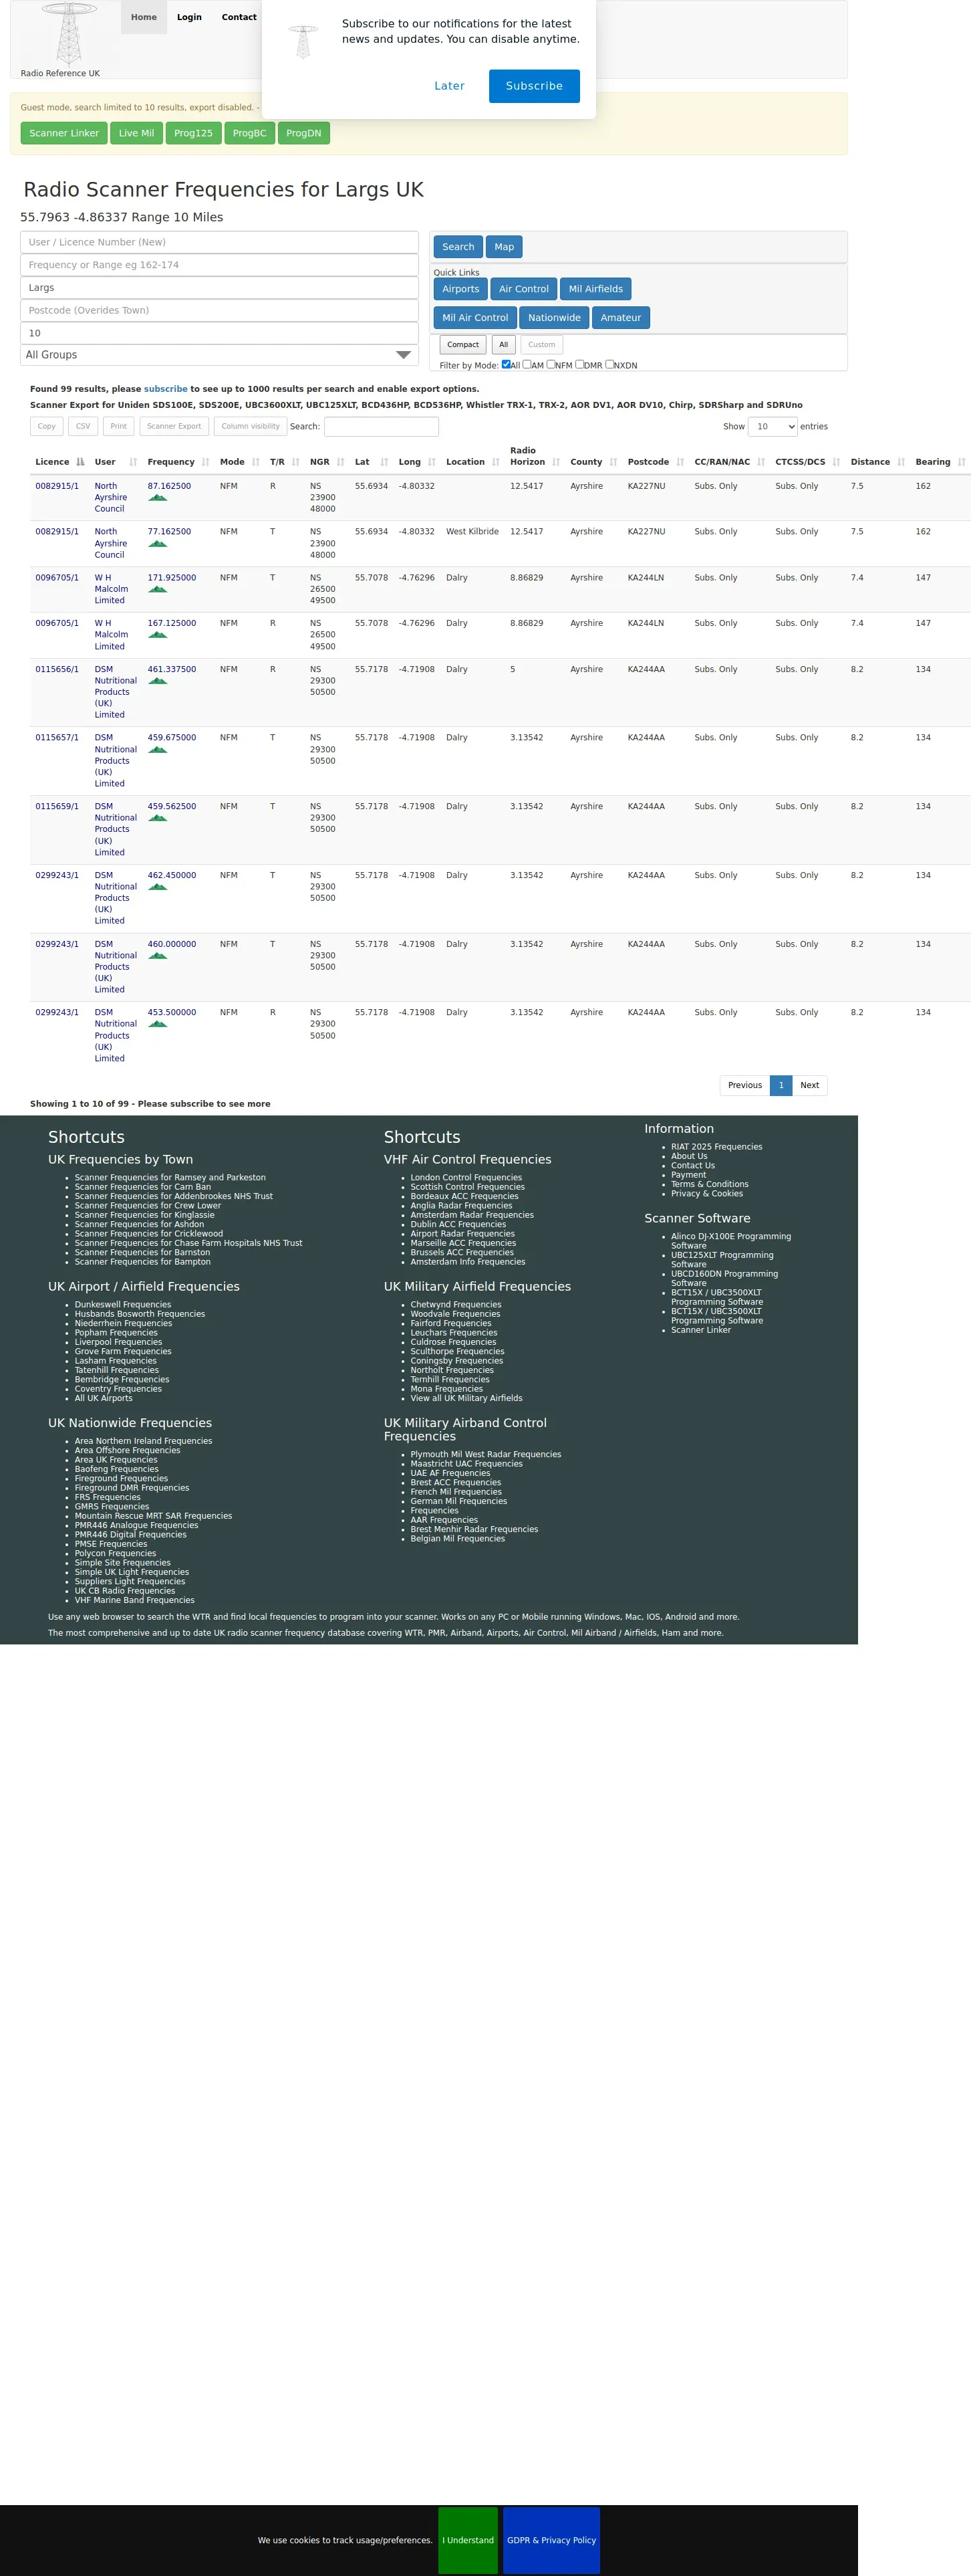Open the Map view button
This screenshot has height=2576, width=971.
pyautogui.click(x=505, y=247)
